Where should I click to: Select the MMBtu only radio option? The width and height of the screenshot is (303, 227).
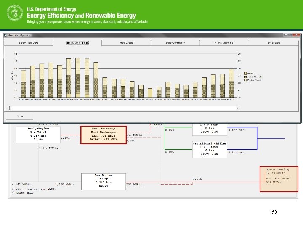[13, 193]
